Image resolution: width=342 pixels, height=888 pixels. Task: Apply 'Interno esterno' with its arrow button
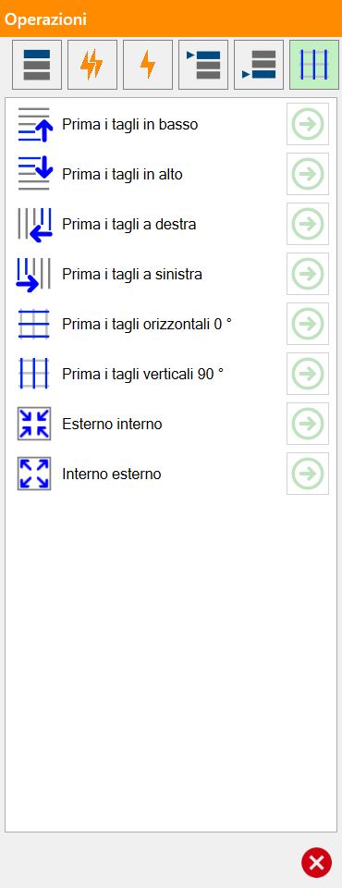[308, 473]
